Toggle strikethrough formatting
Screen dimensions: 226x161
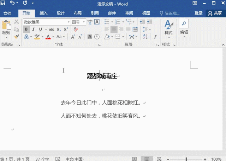pyautogui.click(x=52, y=30)
